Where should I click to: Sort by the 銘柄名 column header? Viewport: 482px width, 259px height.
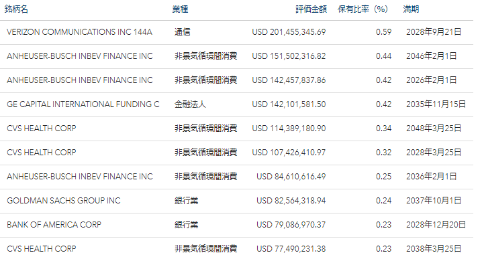tap(16, 9)
